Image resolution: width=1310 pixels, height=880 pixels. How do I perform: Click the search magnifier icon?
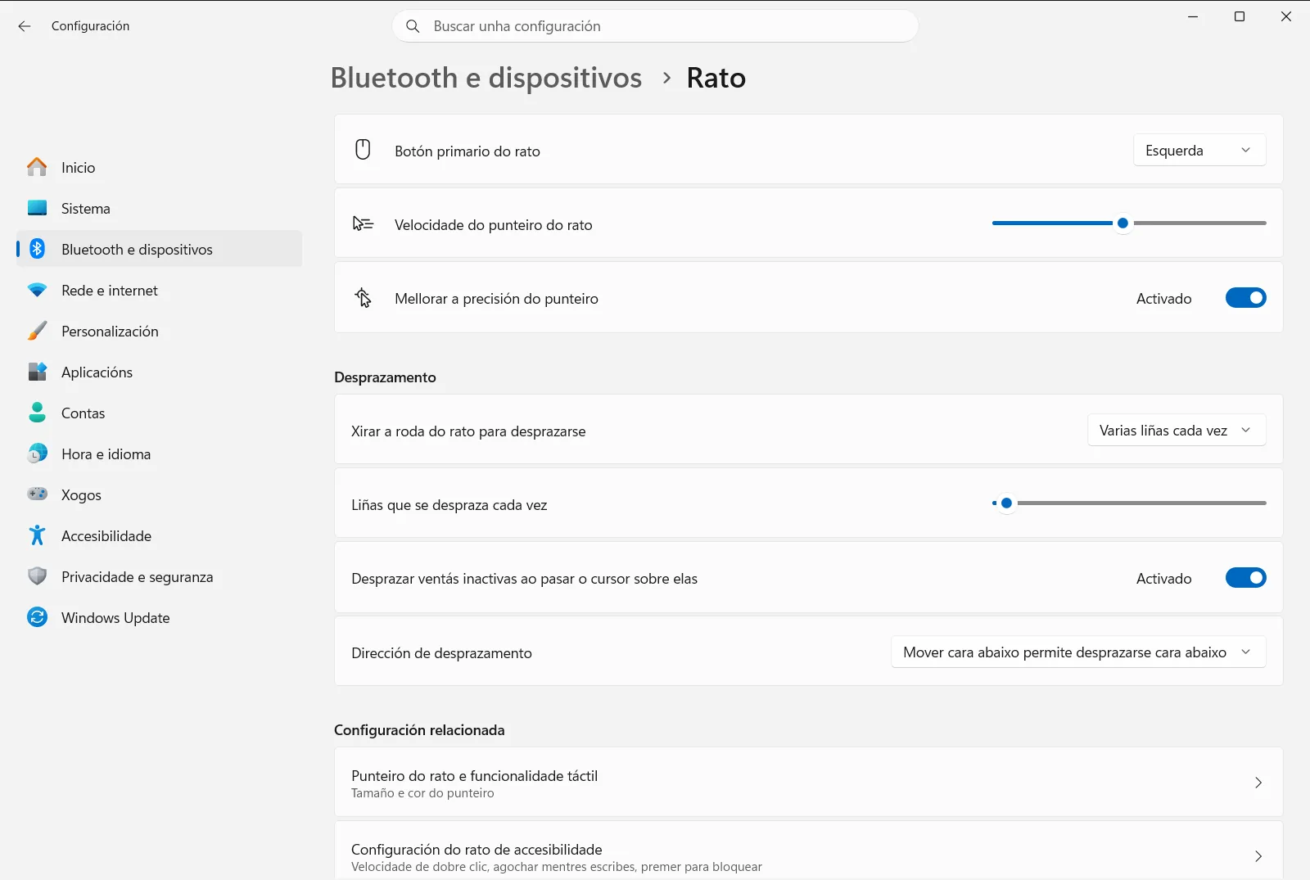click(413, 26)
